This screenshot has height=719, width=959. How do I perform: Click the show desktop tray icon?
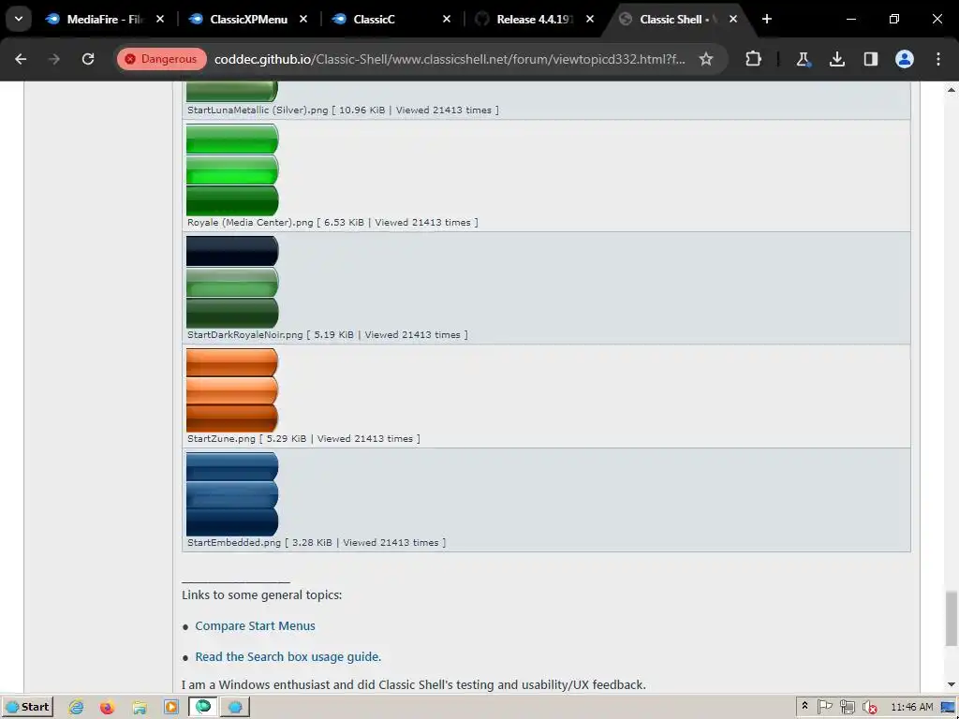(x=949, y=708)
